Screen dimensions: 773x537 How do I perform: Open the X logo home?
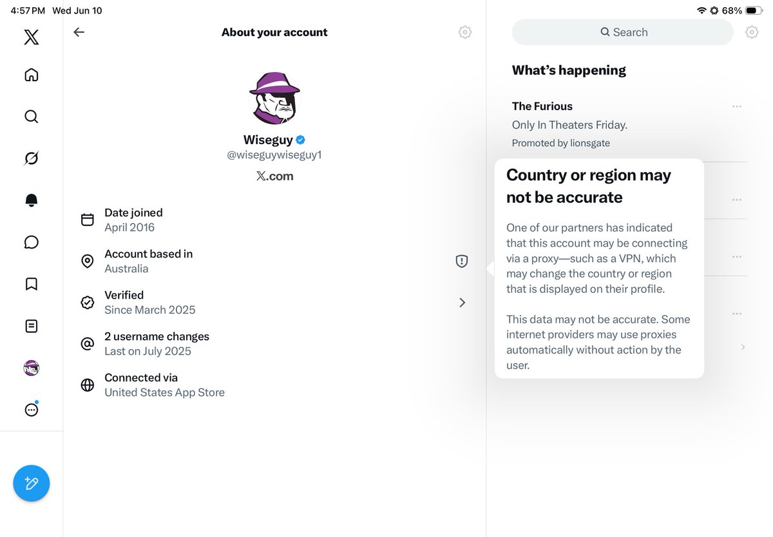[31, 37]
